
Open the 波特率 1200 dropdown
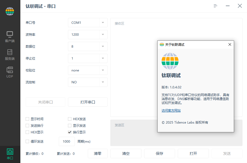[88, 34]
